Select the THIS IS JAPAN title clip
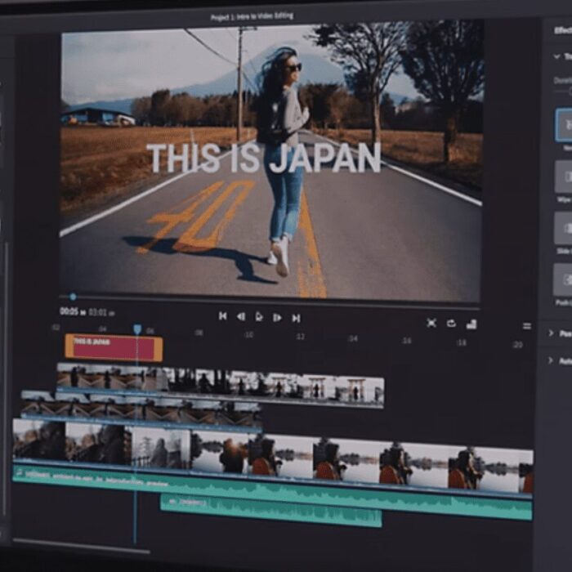The height and width of the screenshot is (572, 572). coord(114,347)
